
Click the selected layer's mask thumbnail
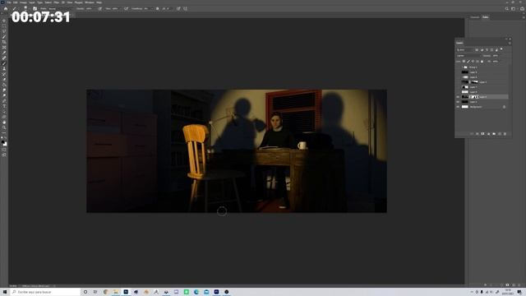pos(474,97)
